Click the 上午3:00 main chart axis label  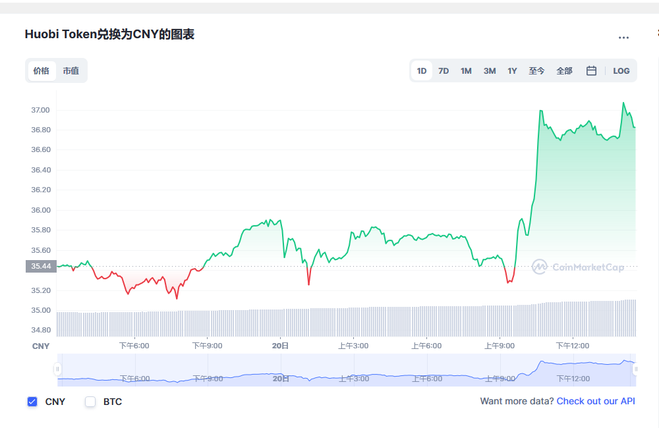pos(353,346)
